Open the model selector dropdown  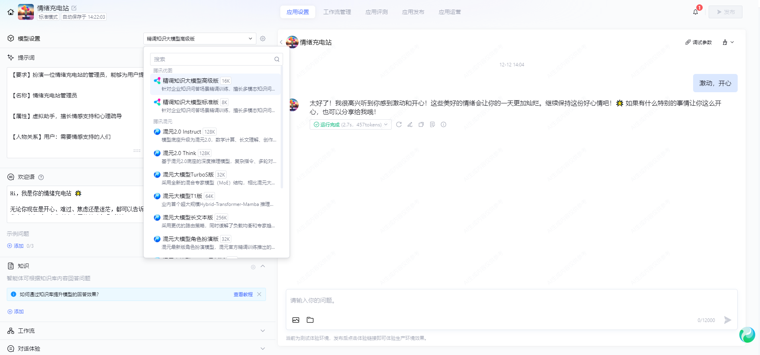tap(199, 39)
